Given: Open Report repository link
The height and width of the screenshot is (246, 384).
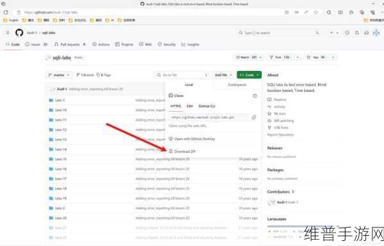Looking at the screenshot, I should click(x=280, y=135).
